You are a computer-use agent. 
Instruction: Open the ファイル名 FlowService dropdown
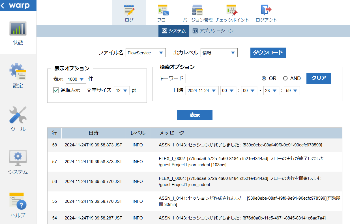[x=145, y=53]
